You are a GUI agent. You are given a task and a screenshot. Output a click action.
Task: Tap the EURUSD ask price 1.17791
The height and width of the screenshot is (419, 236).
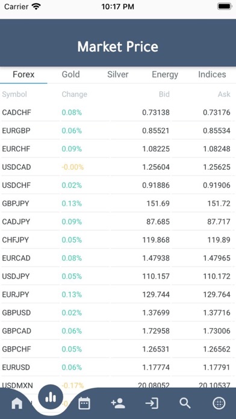pyautogui.click(x=217, y=367)
